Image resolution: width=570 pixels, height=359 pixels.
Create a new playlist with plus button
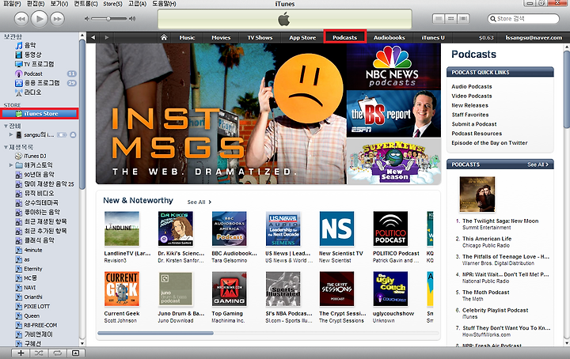[21, 353]
